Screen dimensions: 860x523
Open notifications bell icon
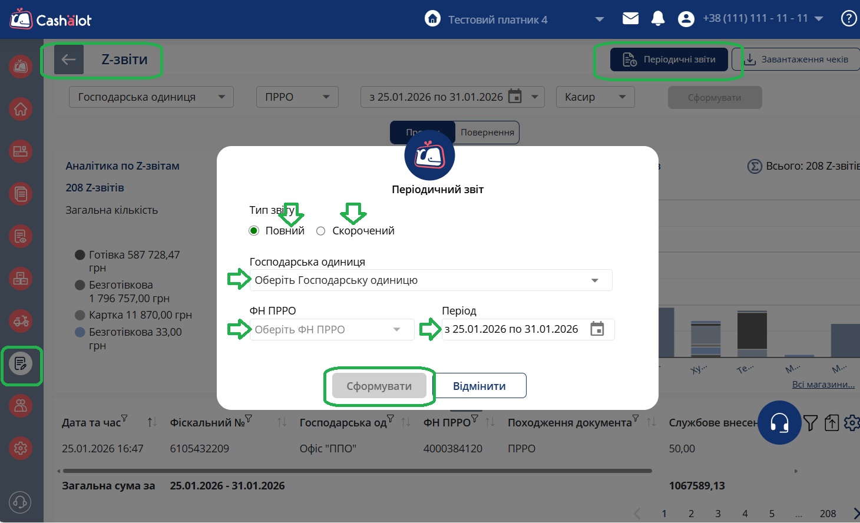pos(658,19)
